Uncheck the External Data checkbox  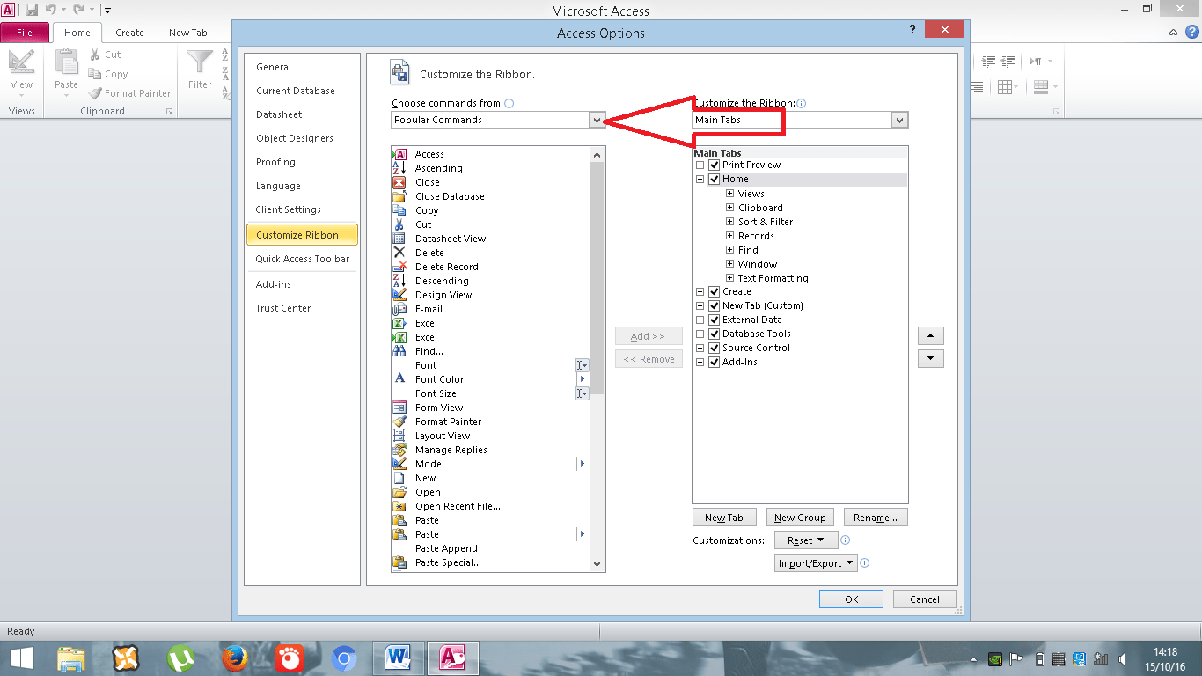pos(714,320)
